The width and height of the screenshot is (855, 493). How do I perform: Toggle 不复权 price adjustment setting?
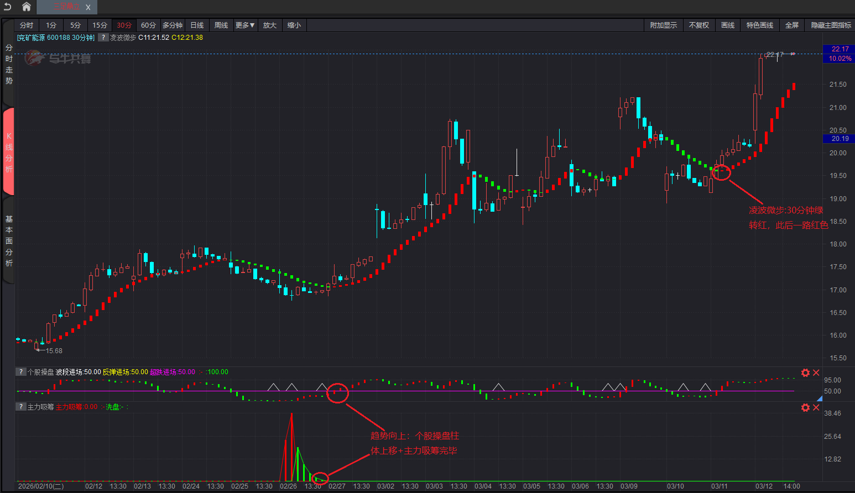[x=698, y=25]
